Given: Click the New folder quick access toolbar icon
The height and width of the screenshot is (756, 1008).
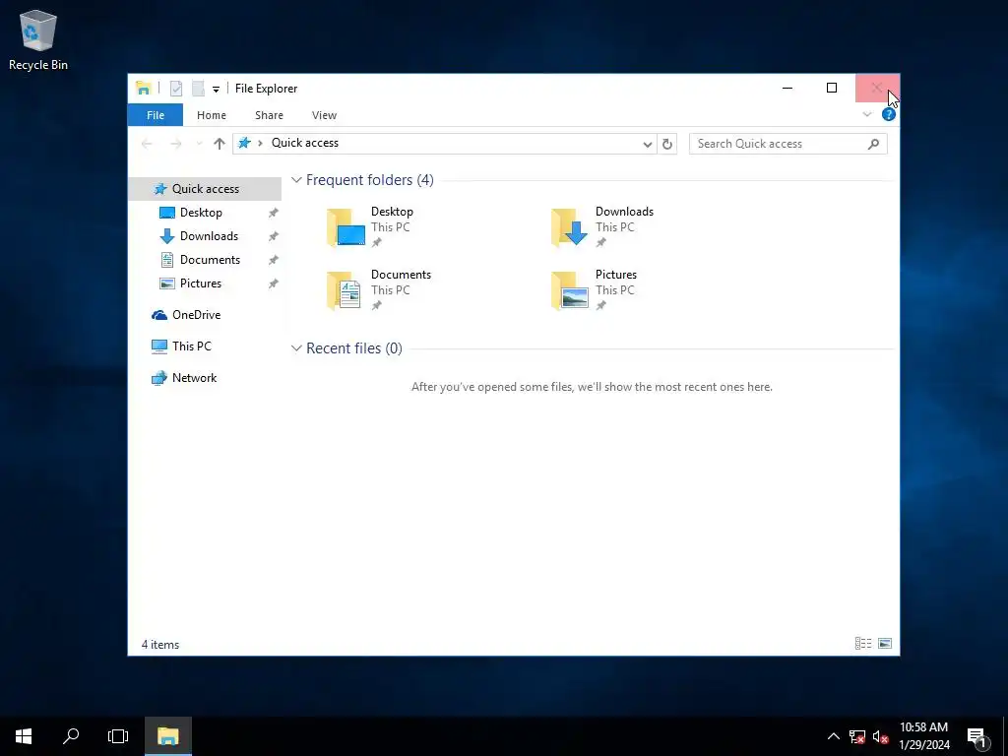Looking at the screenshot, I should (198, 88).
